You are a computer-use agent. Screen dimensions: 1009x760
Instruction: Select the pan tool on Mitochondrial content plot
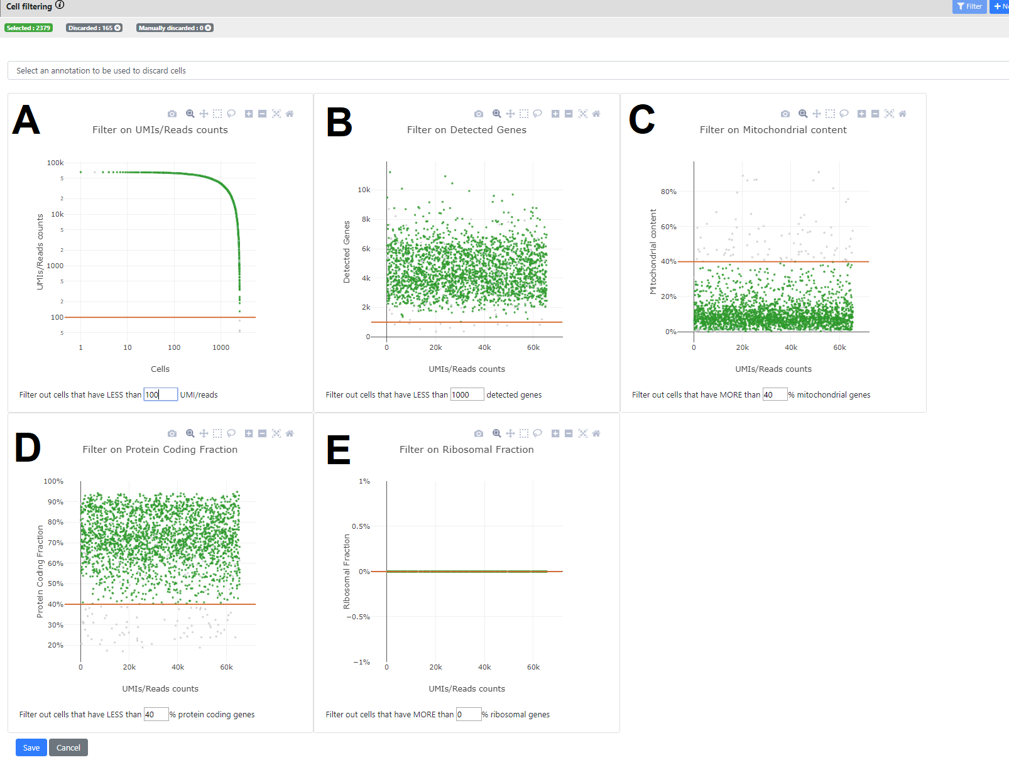tap(817, 114)
